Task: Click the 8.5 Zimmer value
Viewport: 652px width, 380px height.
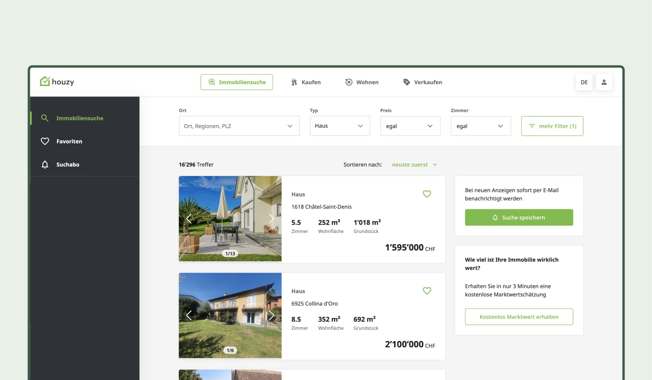Action: (x=296, y=319)
